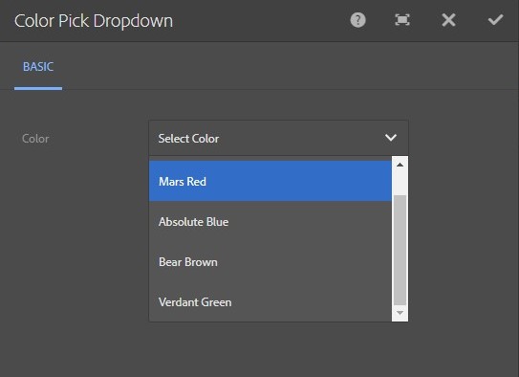Confirm the dialog with the checkmark icon
The image size is (519, 377).
(x=495, y=20)
